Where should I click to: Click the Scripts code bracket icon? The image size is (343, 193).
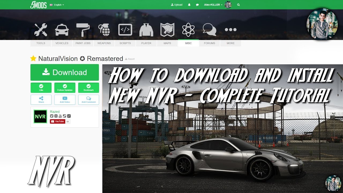pyautogui.click(x=125, y=30)
